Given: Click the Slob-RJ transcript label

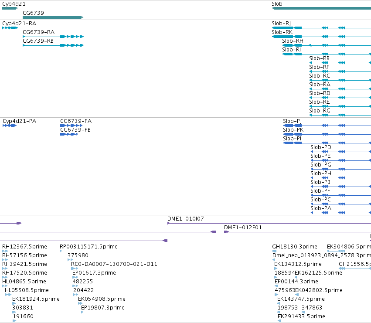Looking at the screenshot, I should point(281,24).
